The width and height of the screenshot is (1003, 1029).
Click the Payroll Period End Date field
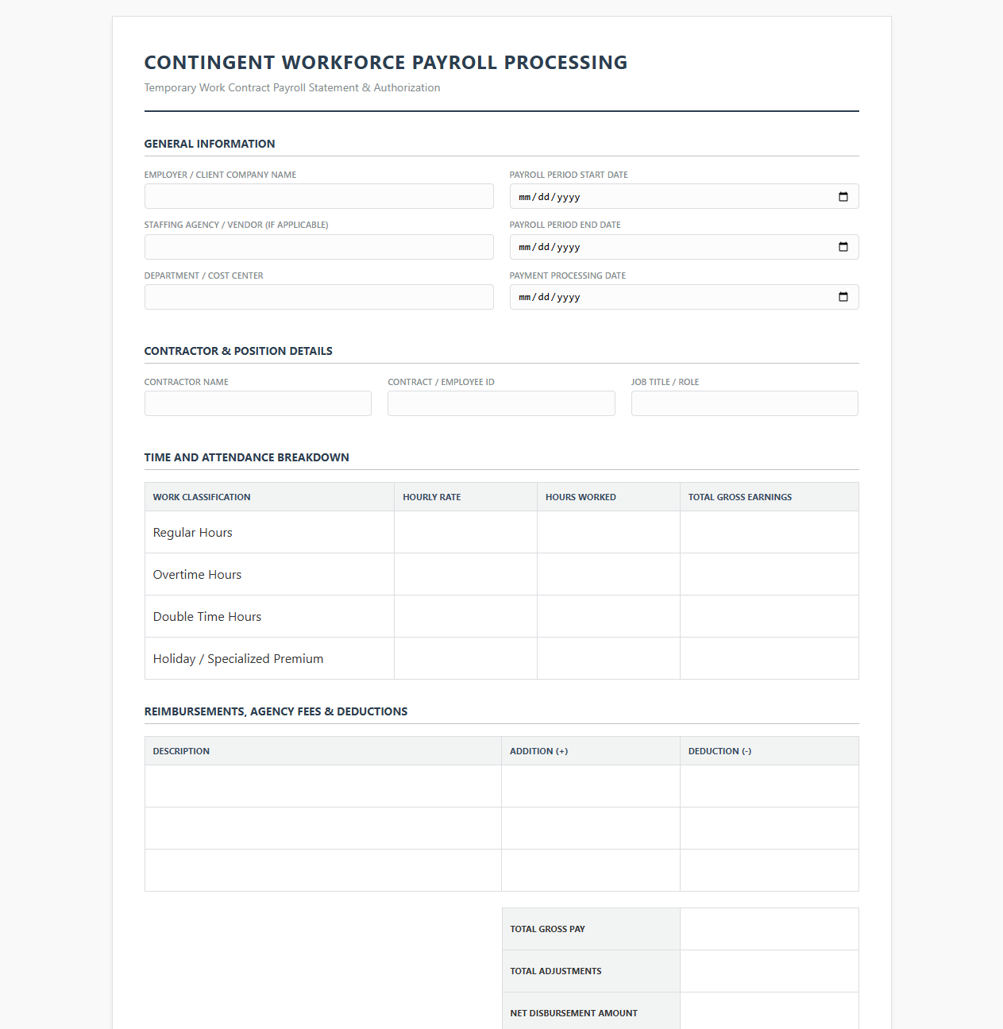click(685, 247)
